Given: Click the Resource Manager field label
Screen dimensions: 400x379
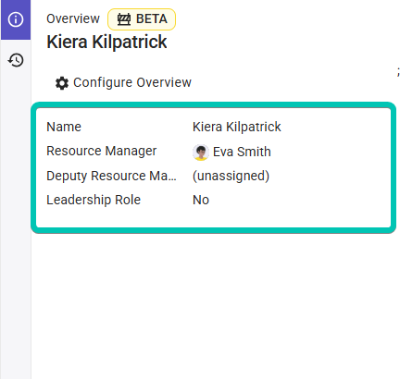Looking at the screenshot, I should click(x=102, y=151).
